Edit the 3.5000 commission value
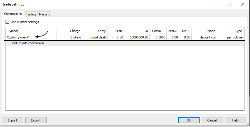 160,37
